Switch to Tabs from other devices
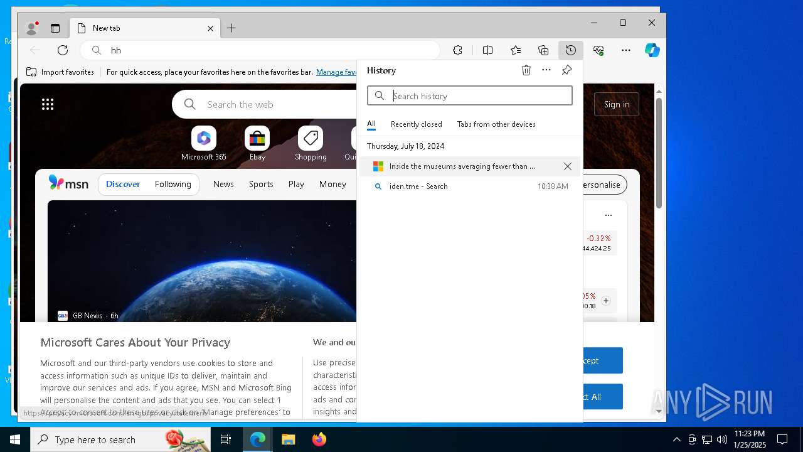803x452 pixels. [x=496, y=124]
